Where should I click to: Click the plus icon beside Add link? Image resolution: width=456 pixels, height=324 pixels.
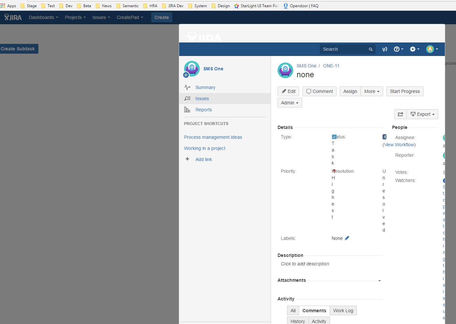[x=187, y=159]
